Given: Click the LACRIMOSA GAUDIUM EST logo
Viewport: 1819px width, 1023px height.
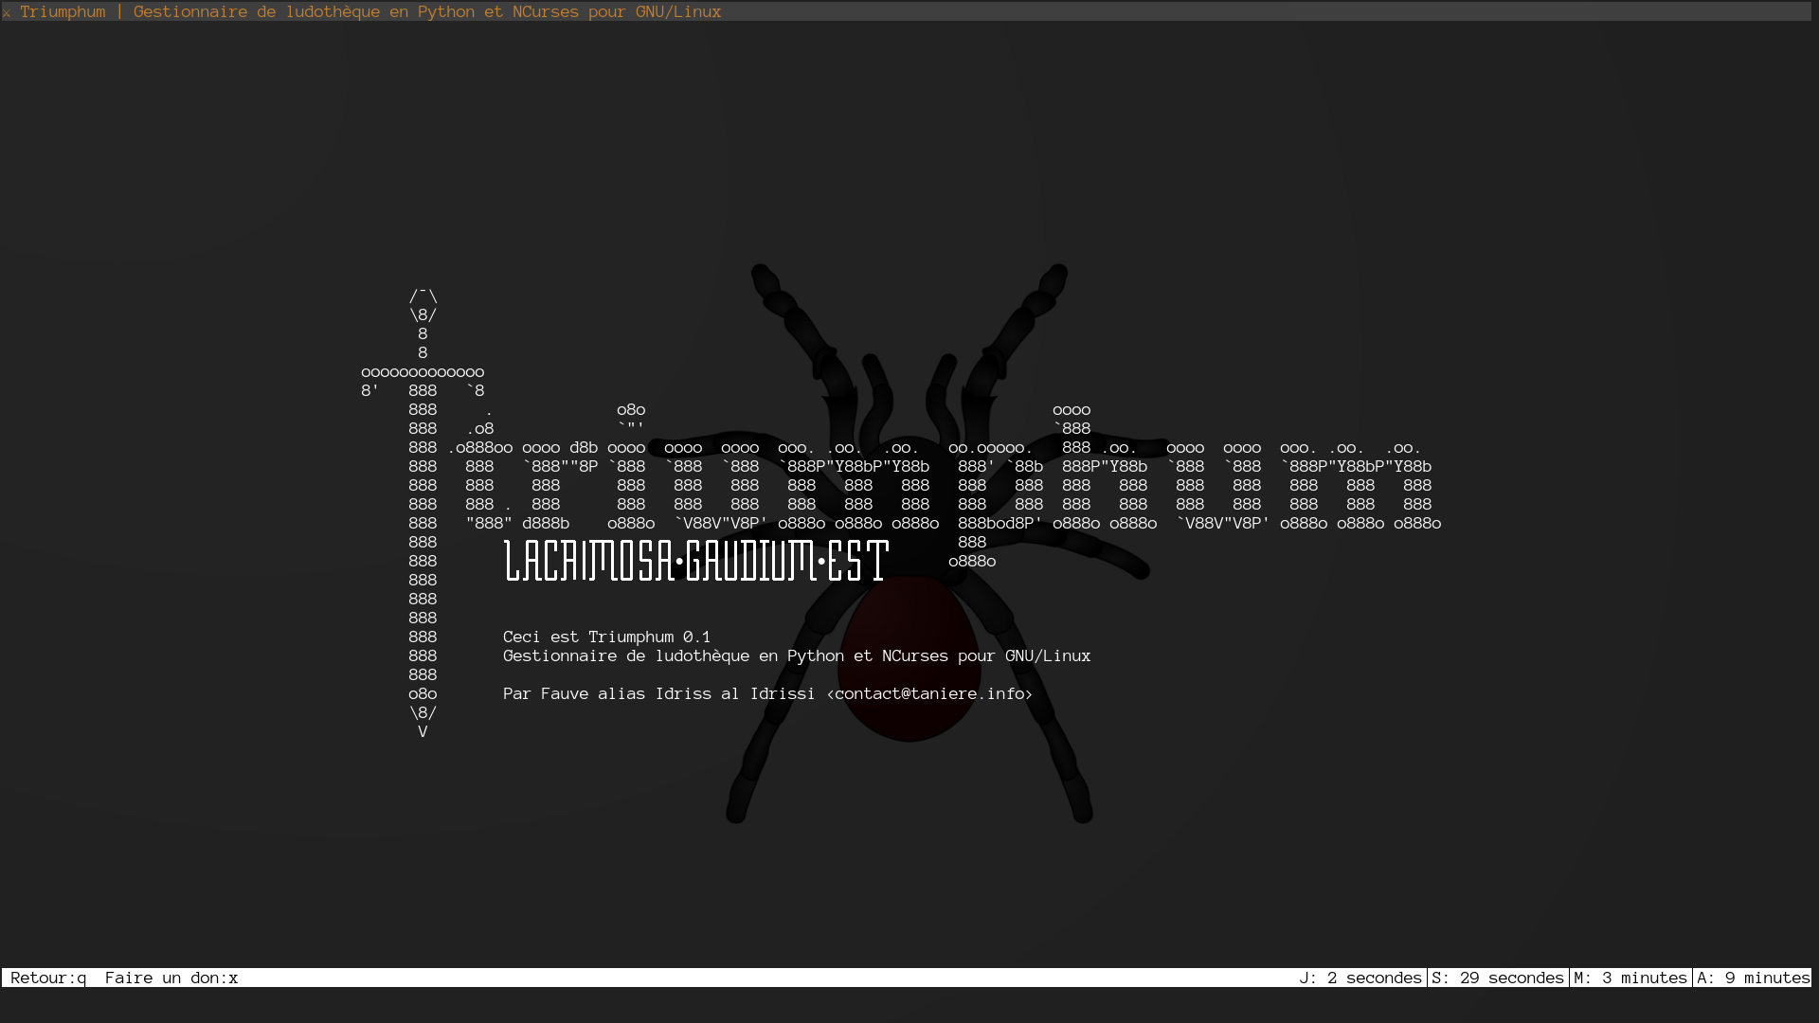Looking at the screenshot, I should 696,561.
